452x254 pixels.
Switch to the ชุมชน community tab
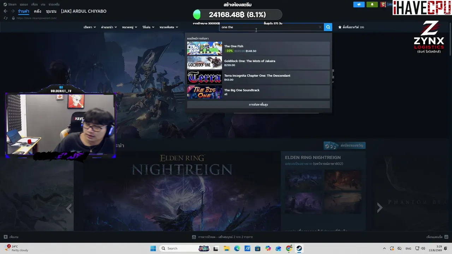tap(51, 11)
